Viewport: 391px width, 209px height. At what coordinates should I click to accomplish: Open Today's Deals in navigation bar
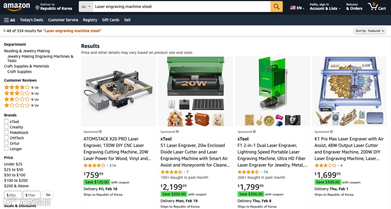coord(31,20)
